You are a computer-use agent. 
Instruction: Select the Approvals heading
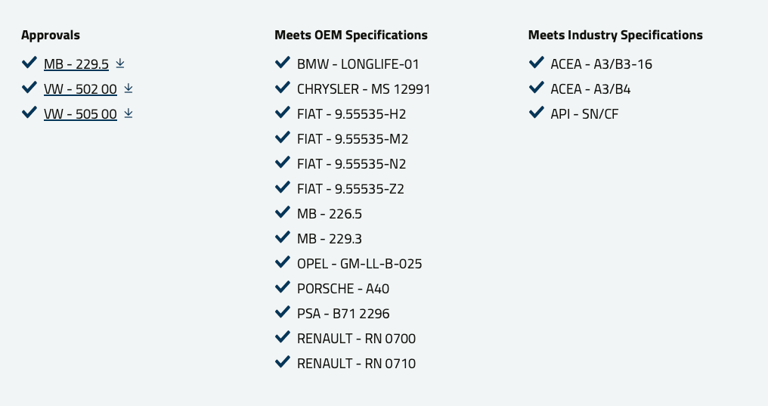[51, 35]
